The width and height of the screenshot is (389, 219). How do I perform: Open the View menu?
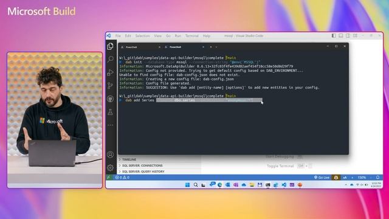point(157,36)
